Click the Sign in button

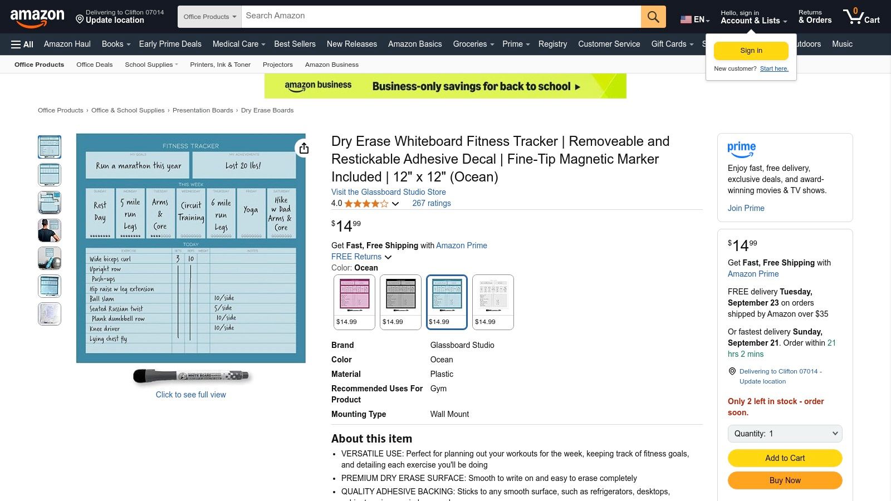pos(751,50)
